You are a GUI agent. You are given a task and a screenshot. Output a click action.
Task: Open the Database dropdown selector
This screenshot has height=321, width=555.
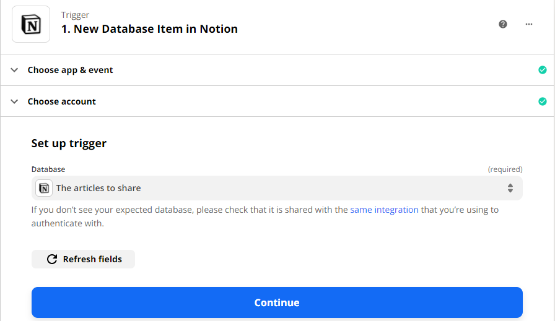[x=277, y=188]
